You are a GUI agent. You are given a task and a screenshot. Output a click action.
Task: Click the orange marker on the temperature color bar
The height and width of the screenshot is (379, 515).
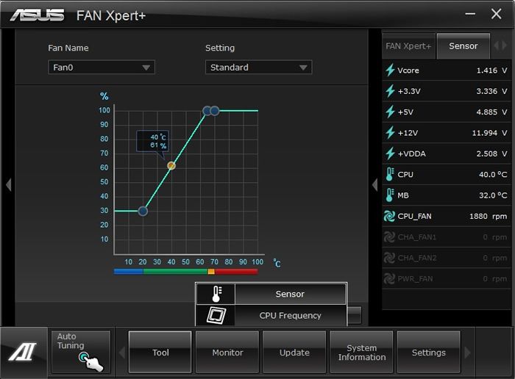[211, 272]
